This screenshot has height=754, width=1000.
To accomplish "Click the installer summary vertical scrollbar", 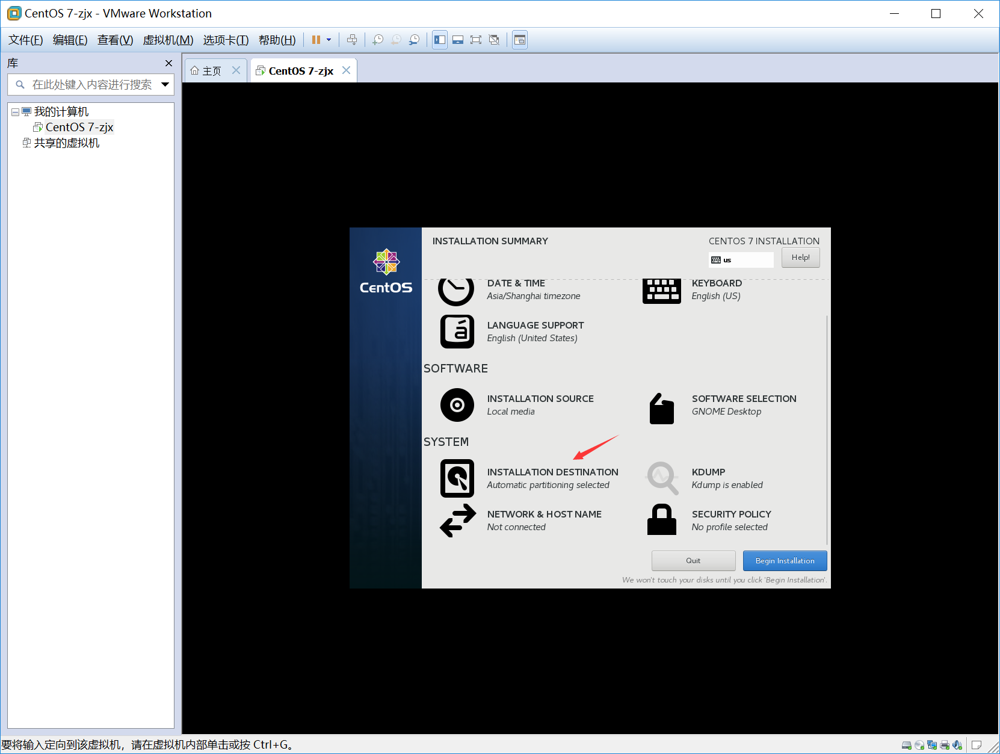I will tap(827, 430).
